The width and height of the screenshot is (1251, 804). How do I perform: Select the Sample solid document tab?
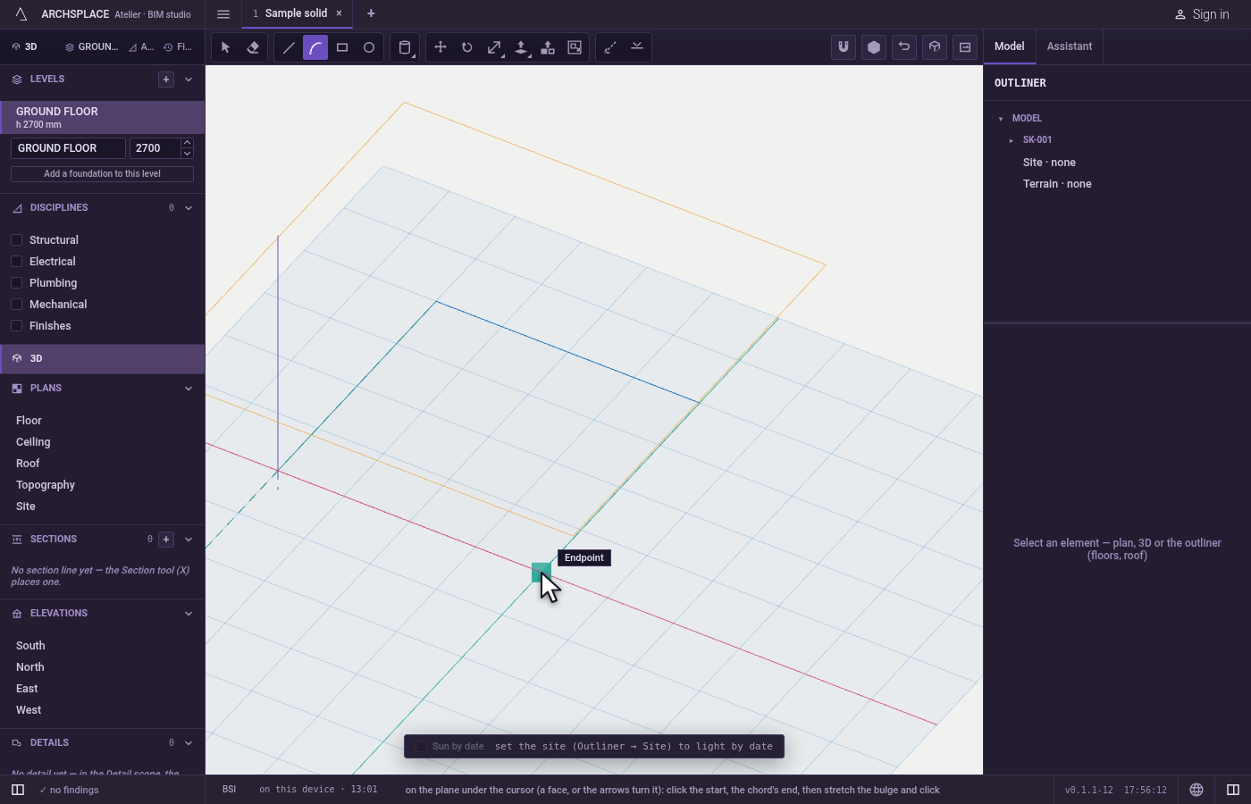coord(296,13)
